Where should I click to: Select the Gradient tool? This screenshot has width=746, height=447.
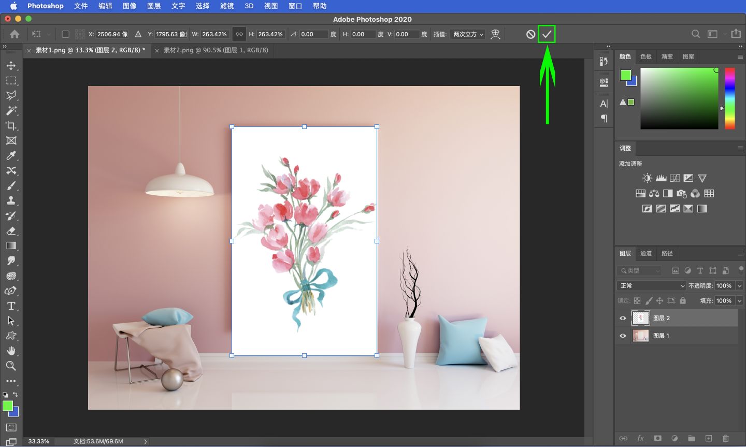tap(11, 246)
